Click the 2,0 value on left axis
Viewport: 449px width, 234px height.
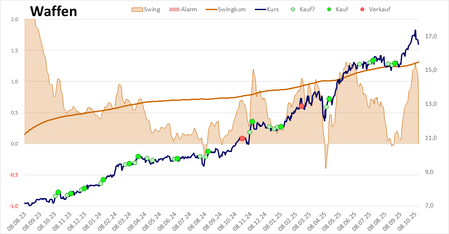14,19
